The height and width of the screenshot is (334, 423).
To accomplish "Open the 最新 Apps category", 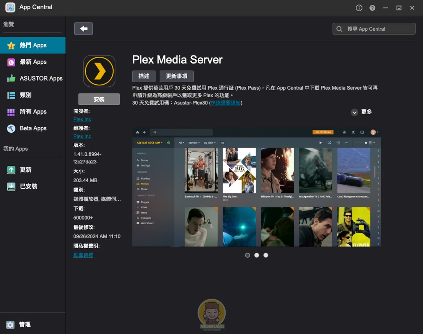I will [x=33, y=62].
